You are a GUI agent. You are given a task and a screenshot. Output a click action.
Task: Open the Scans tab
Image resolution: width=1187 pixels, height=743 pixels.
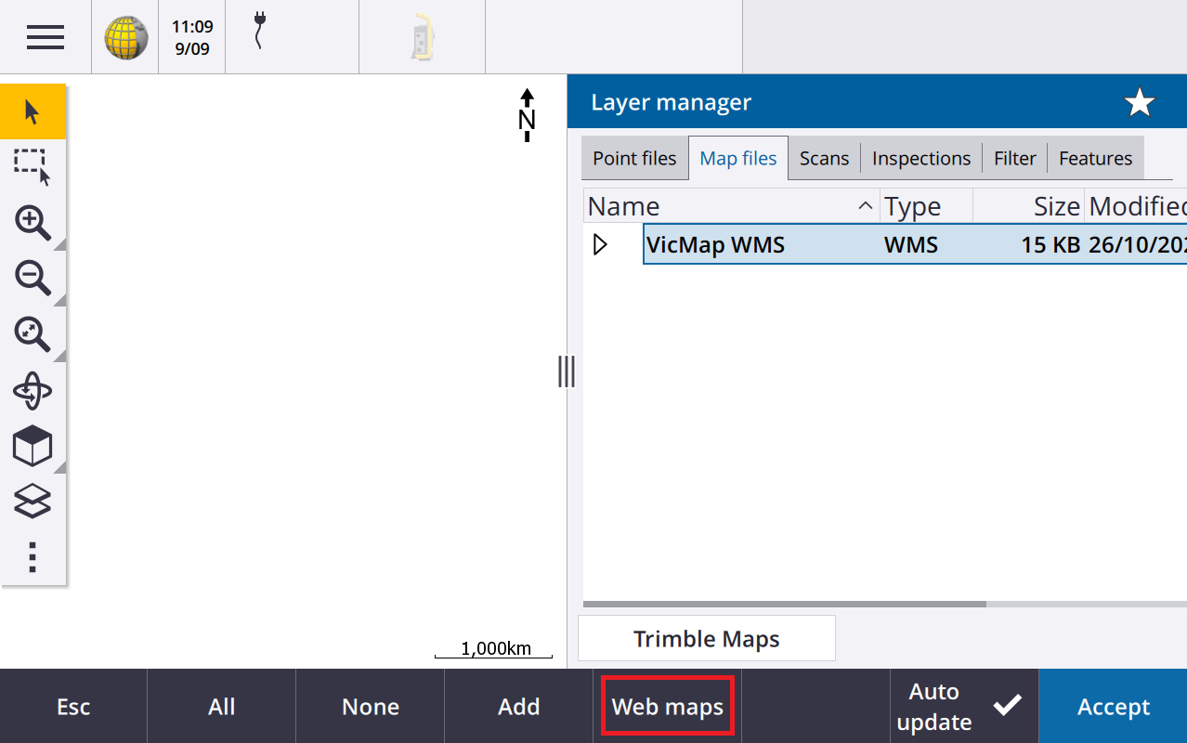coord(824,159)
